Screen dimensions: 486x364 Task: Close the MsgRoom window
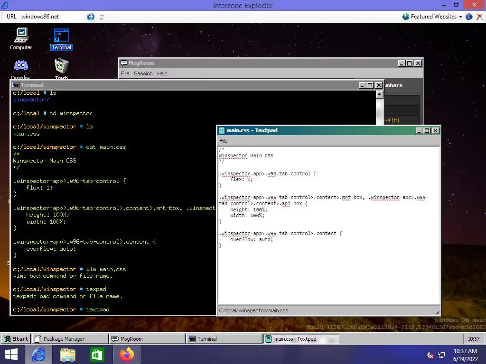point(418,64)
